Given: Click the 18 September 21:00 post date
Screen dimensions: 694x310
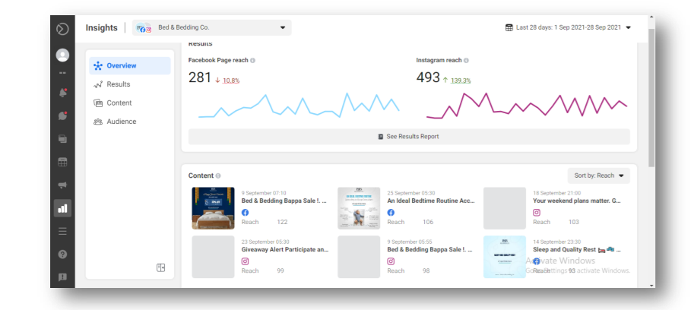Looking at the screenshot, I should click(556, 193).
